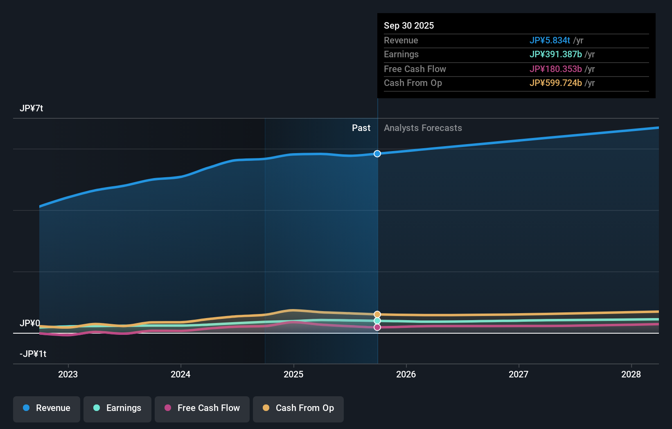Switch to the Analysts Forecasts section

[423, 128]
